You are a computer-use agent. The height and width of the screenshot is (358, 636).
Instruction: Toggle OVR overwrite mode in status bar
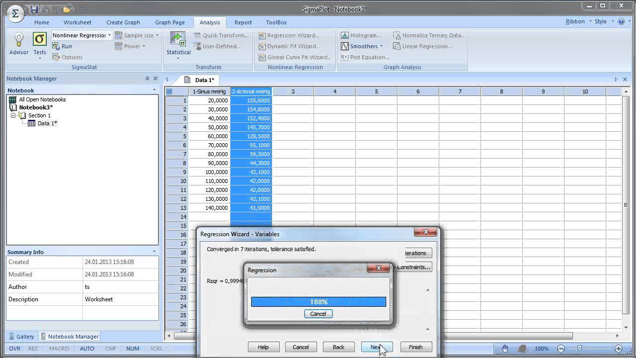pos(14,349)
